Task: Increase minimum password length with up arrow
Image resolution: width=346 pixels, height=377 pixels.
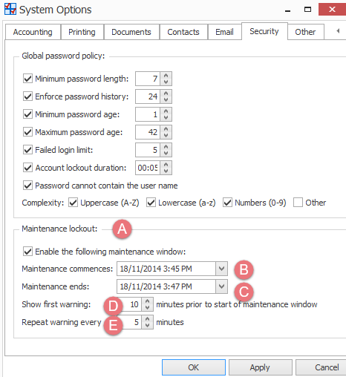Action: coord(166,76)
